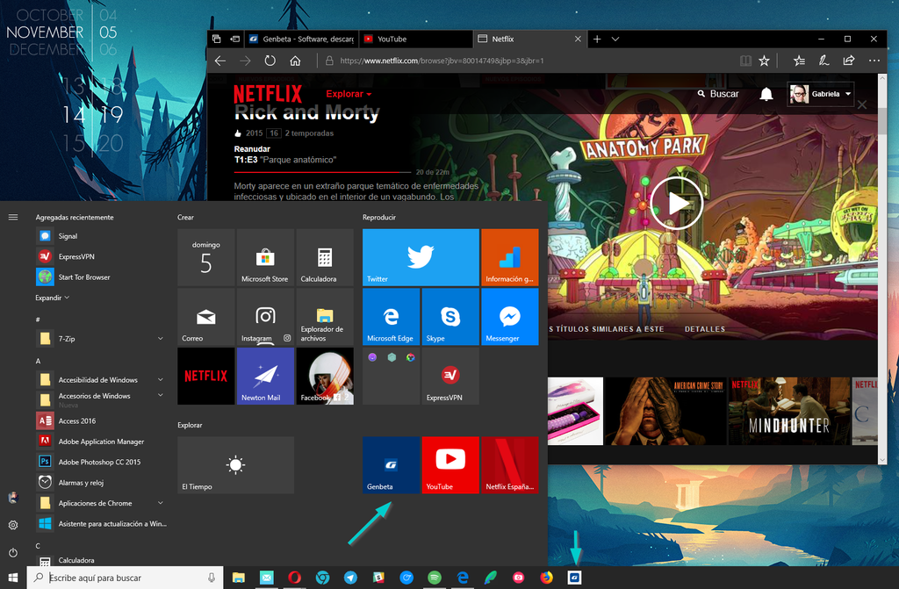Add page to favorites with star icon

pos(764,61)
